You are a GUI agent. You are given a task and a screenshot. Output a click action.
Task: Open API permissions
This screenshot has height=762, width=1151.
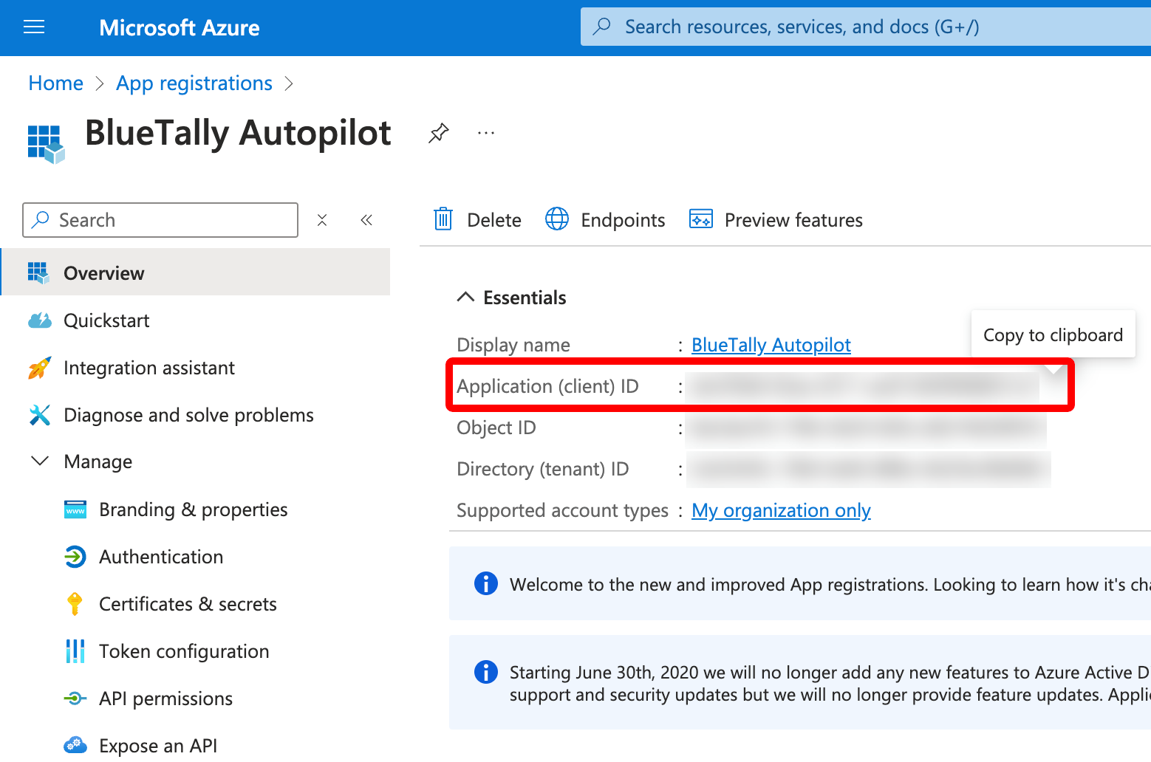(x=165, y=698)
